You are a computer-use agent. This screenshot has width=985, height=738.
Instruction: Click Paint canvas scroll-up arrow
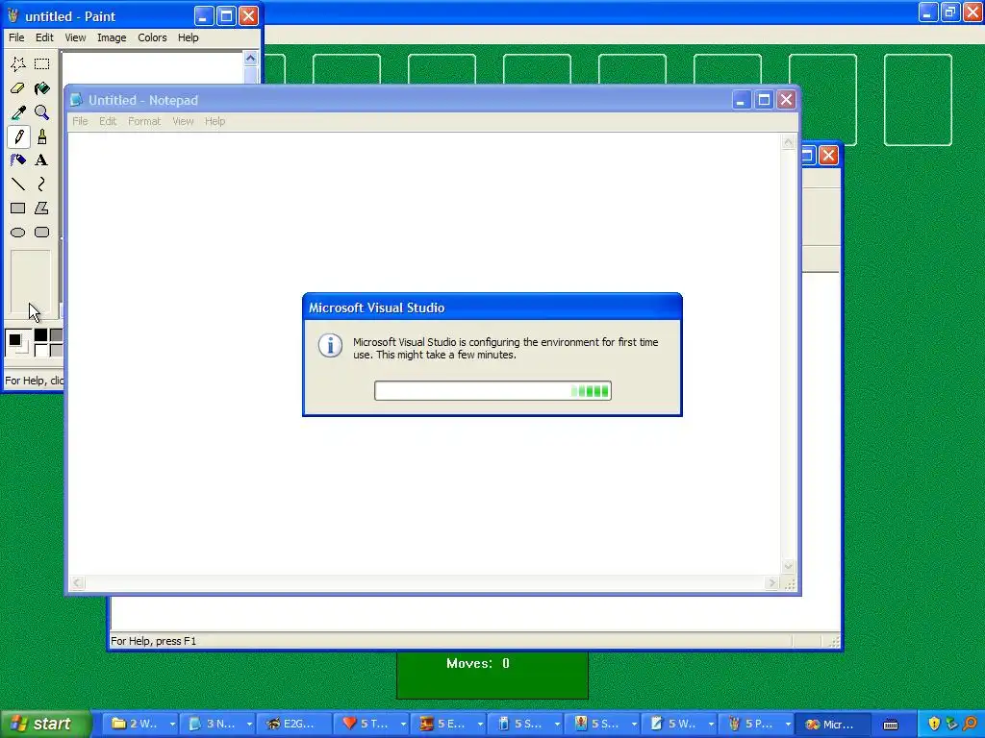[x=251, y=59]
